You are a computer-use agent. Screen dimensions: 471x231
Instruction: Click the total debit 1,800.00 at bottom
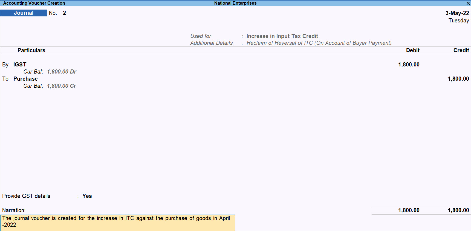[x=409, y=210]
